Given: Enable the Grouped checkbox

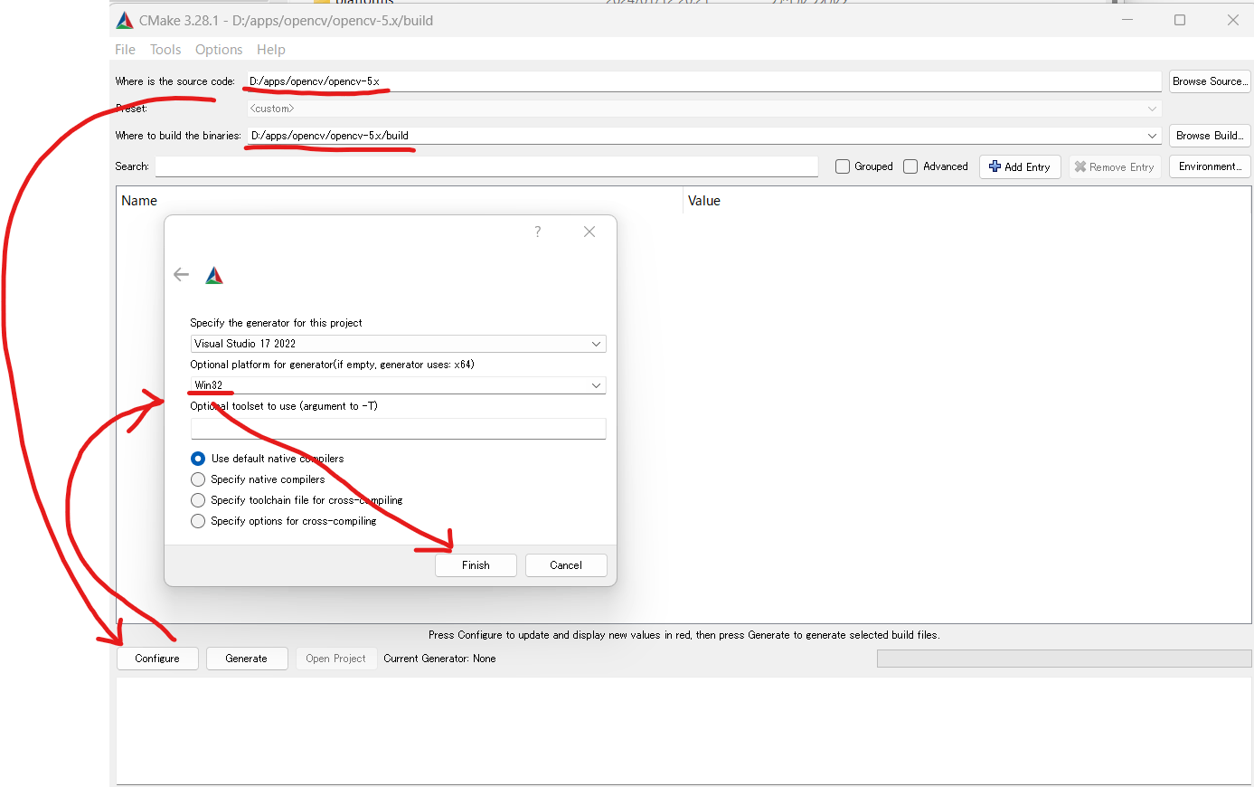Looking at the screenshot, I should tap(843, 166).
